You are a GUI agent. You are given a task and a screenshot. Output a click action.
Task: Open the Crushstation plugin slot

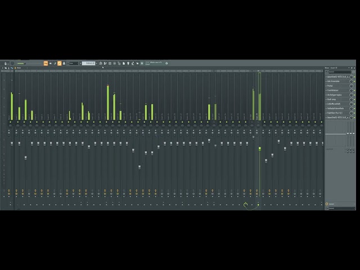[337, 91]
